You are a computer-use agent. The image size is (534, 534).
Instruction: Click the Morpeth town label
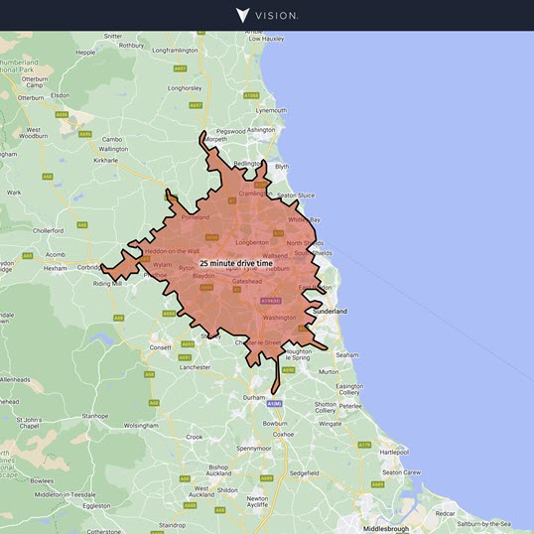pos(215,139)
